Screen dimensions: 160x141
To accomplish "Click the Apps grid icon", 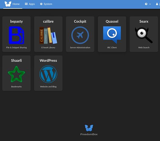I will [26, 4].
